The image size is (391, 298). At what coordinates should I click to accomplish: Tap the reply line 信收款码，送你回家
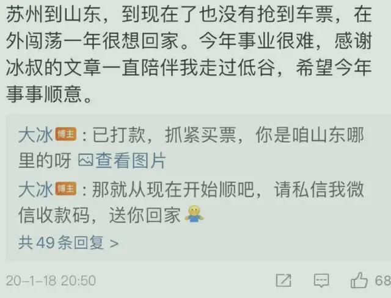[x=100, y=214]
